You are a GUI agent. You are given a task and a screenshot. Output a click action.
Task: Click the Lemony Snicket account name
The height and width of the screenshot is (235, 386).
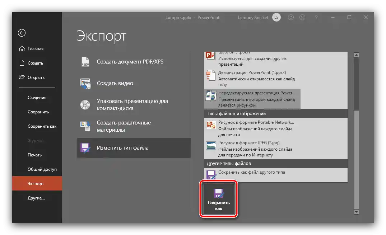pyautogui.click(x=253, y=18)
